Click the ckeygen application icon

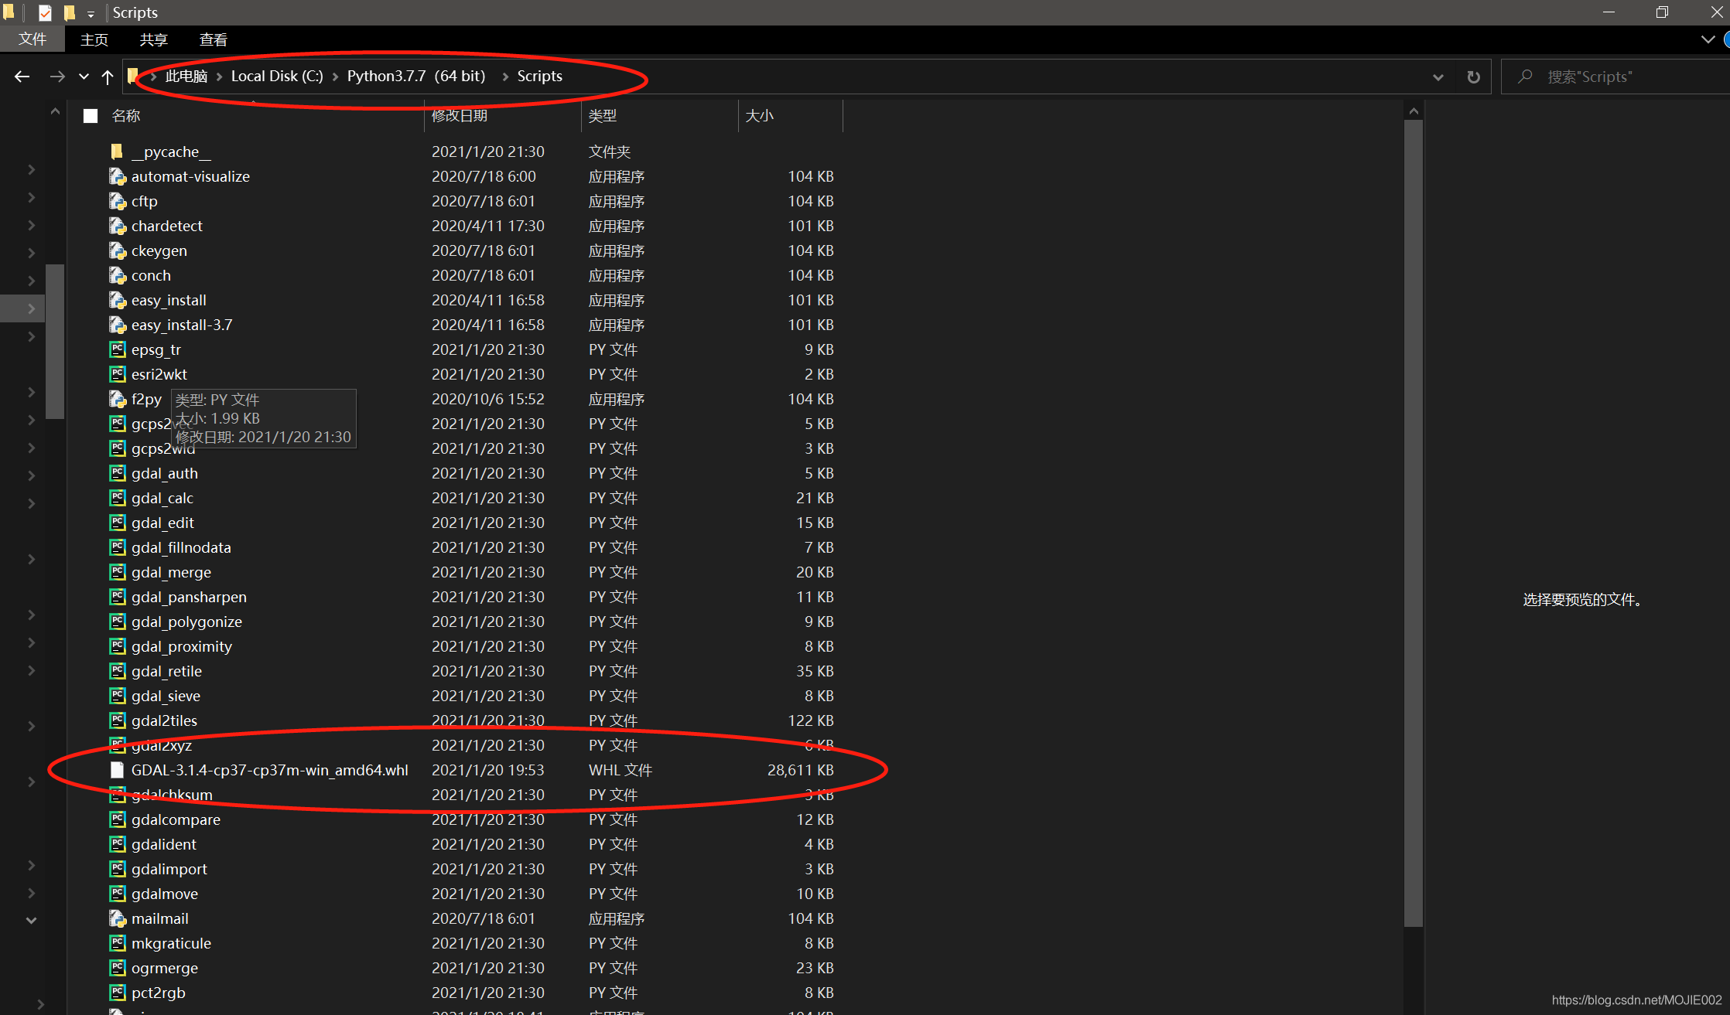[x=117, y=250]
